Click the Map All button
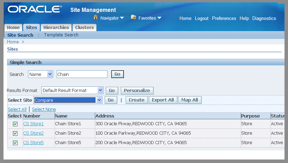This screenshot has height=163, width=288. (190, 100)
